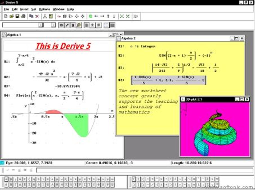This screenshot has height=190, width=255.
Task: Copy selection using the Copy icon
Action: tap(31, 16)
